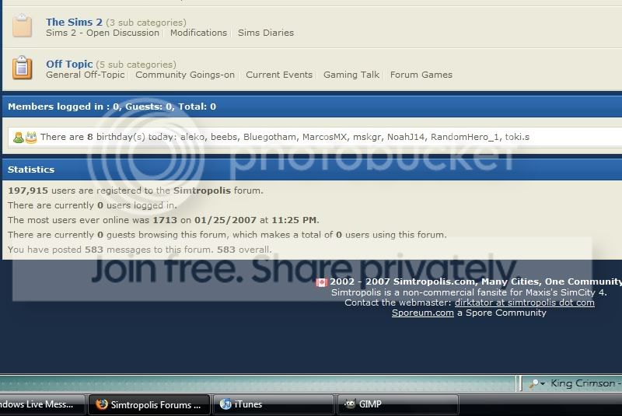Click the Members logged in header
Screen dimensions: 622x416
coord(112,107)
